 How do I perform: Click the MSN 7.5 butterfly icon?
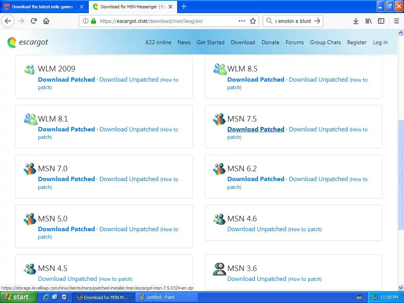219,119
